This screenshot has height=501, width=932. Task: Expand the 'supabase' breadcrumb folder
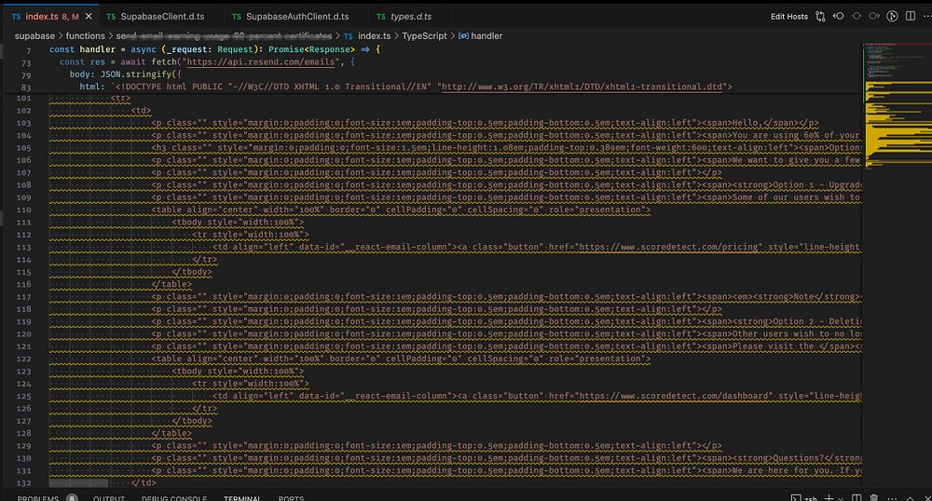(34, 35)
